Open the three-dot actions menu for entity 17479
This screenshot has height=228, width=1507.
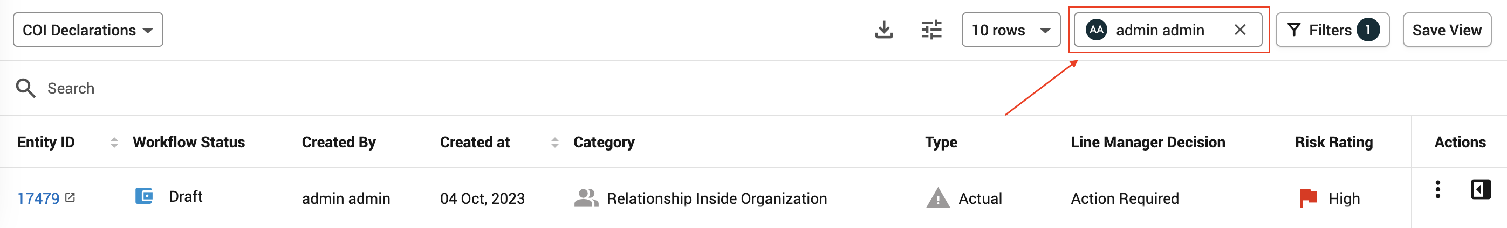point(1437,189)
